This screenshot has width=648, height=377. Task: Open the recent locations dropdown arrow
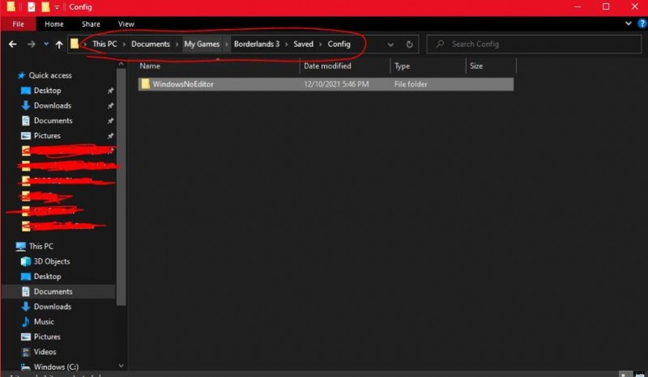46,44
